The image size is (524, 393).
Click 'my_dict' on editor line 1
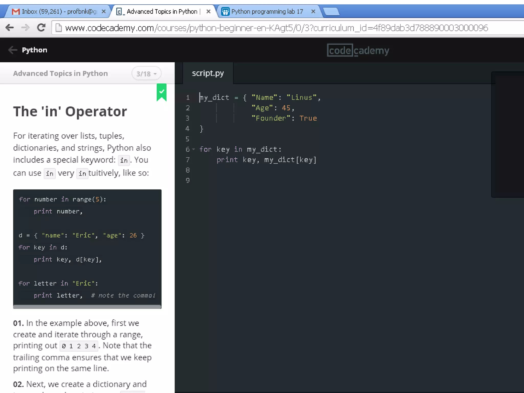(214, 97)
